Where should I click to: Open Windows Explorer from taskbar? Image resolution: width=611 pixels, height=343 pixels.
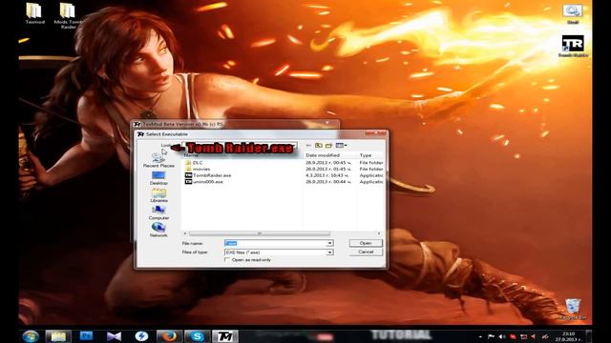(58, 336)
